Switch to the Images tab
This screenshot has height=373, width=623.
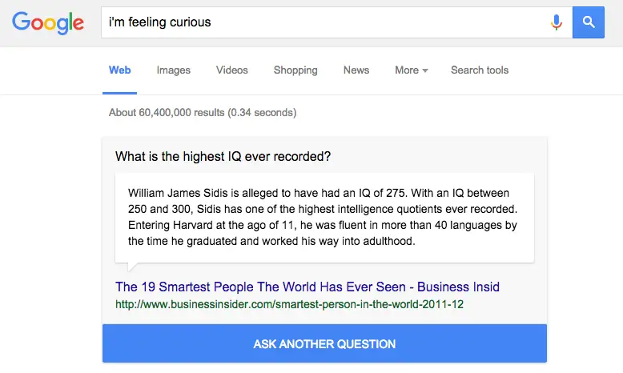point(174,70)
